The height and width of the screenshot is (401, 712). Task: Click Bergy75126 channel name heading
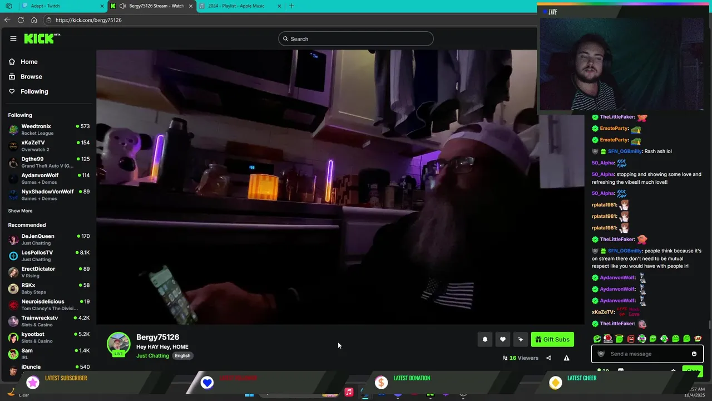[x=157, y=337]
